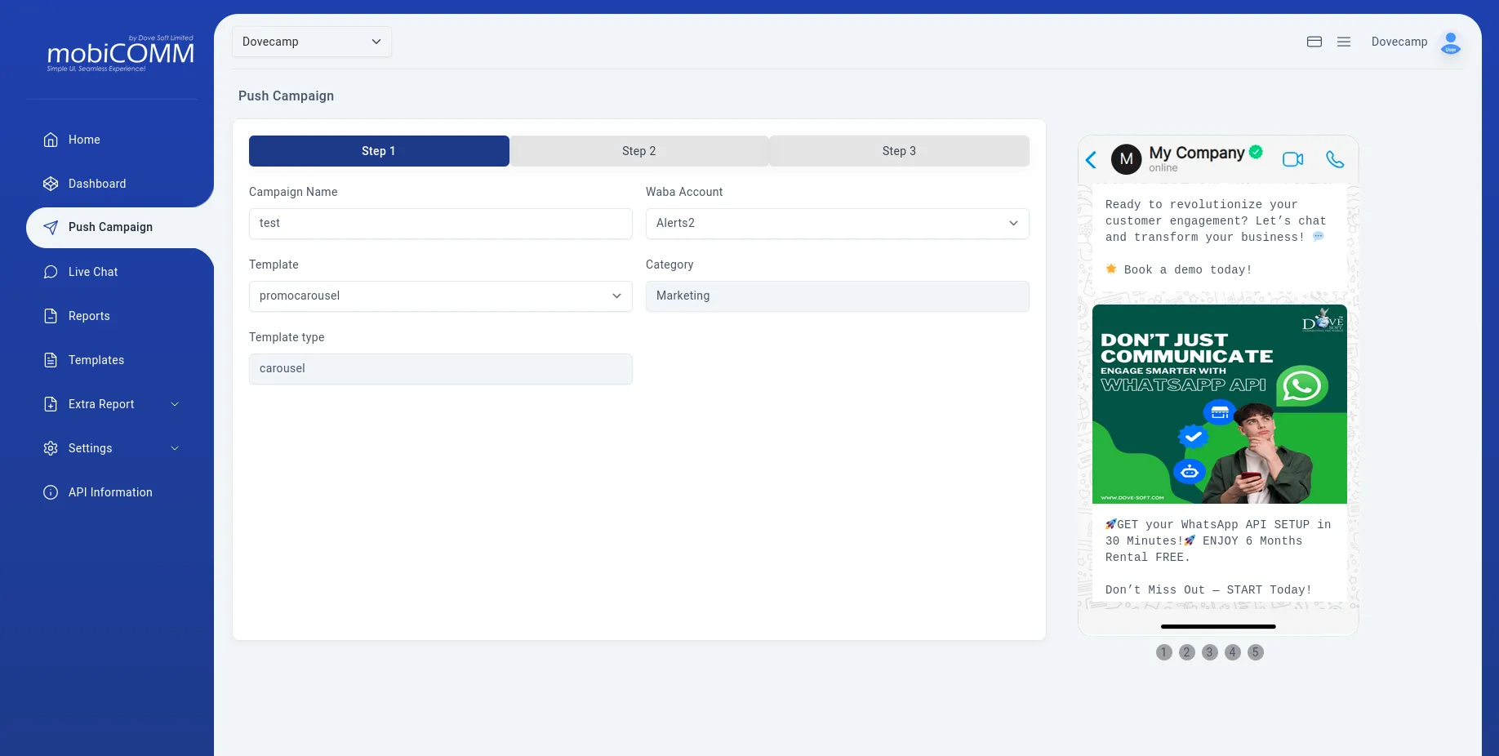
Task: Click the video call icon in preview
Action: click(1293, 159)
